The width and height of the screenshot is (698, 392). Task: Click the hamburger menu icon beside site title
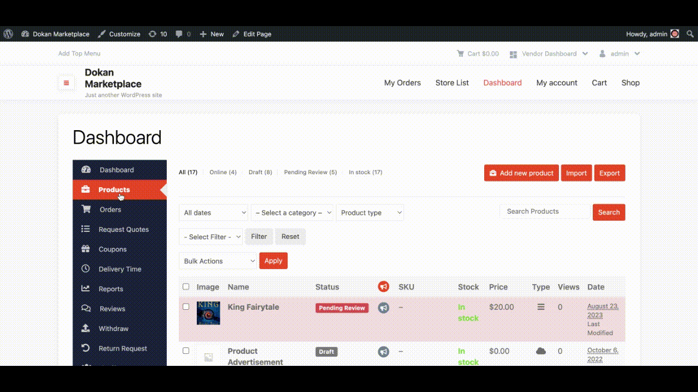click(67, 83)
